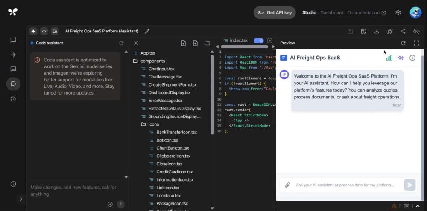Click the greyed-out save disk icon

350,31
